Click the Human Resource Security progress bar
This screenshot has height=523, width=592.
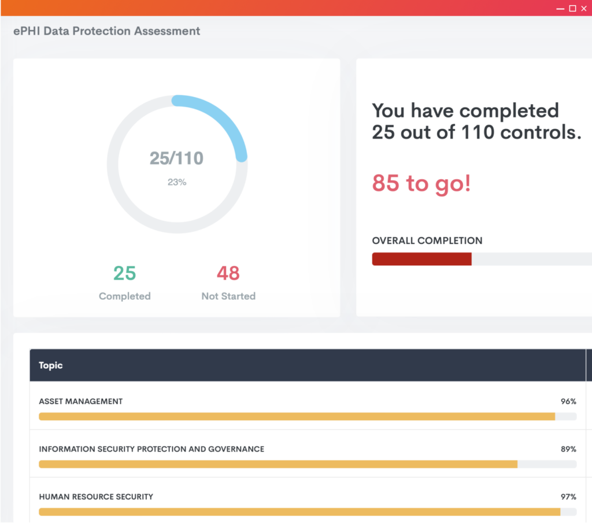(306, 511)
